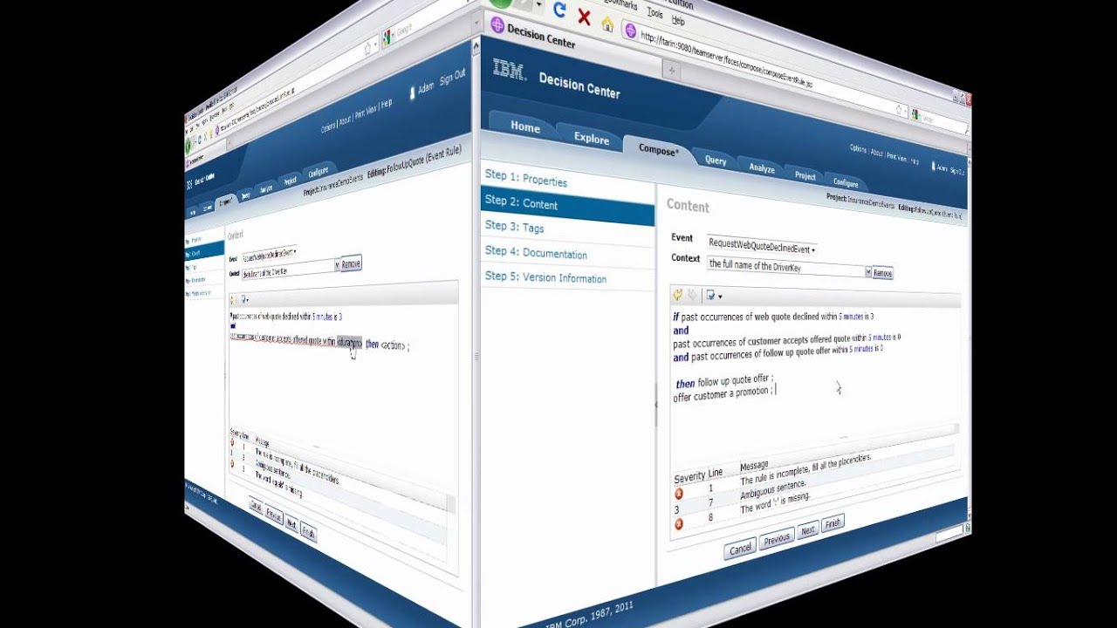Click the Finish button in left window
Viewport: 1117px width, 628px height.
pos(308,531)
